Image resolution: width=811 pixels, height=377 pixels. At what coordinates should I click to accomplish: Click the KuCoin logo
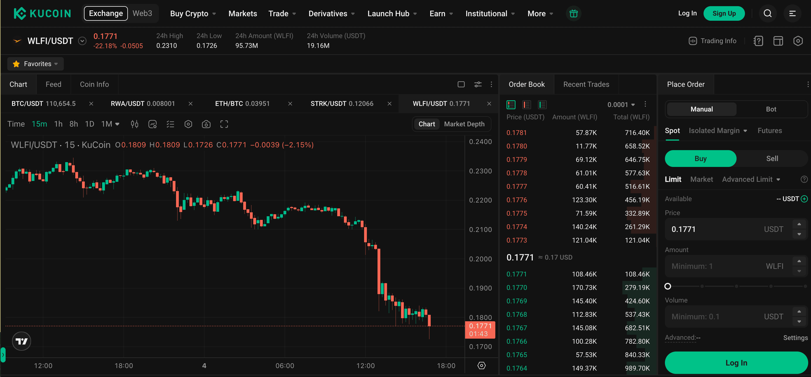[42, 13]
